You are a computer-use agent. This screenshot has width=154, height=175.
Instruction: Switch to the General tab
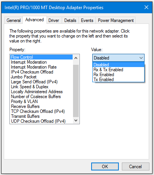[14, 20]
